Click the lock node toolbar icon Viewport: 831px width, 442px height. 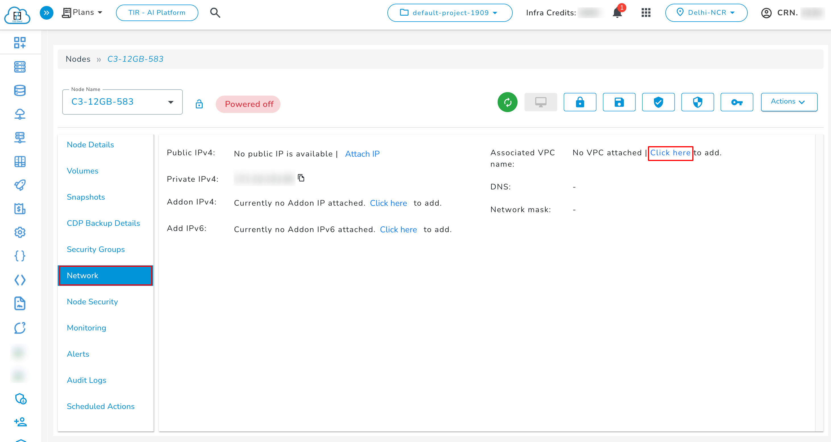tap(580, 102)
